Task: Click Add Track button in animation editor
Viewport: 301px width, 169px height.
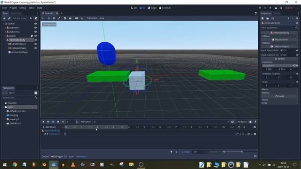Action: click(49, 127)
